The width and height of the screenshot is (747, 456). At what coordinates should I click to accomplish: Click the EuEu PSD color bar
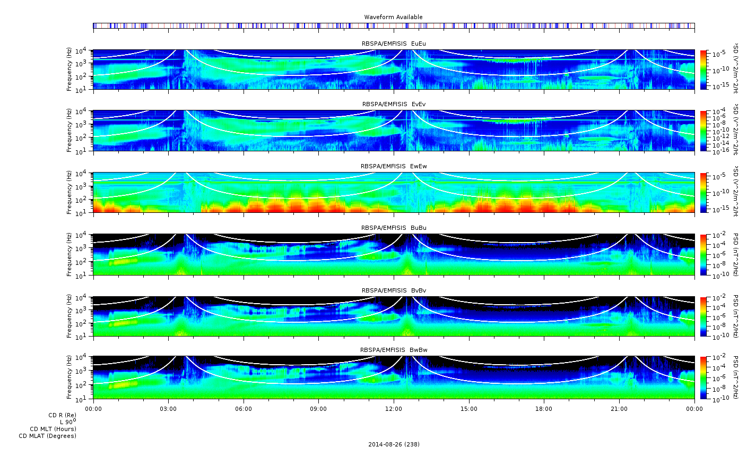pyautogui.click(x=703, y=70)
